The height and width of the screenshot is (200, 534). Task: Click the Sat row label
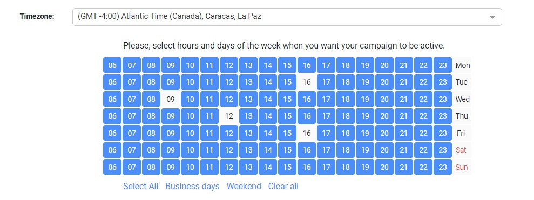(461, 150)
